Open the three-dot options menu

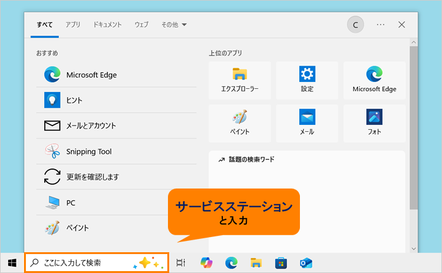[381, 25]
